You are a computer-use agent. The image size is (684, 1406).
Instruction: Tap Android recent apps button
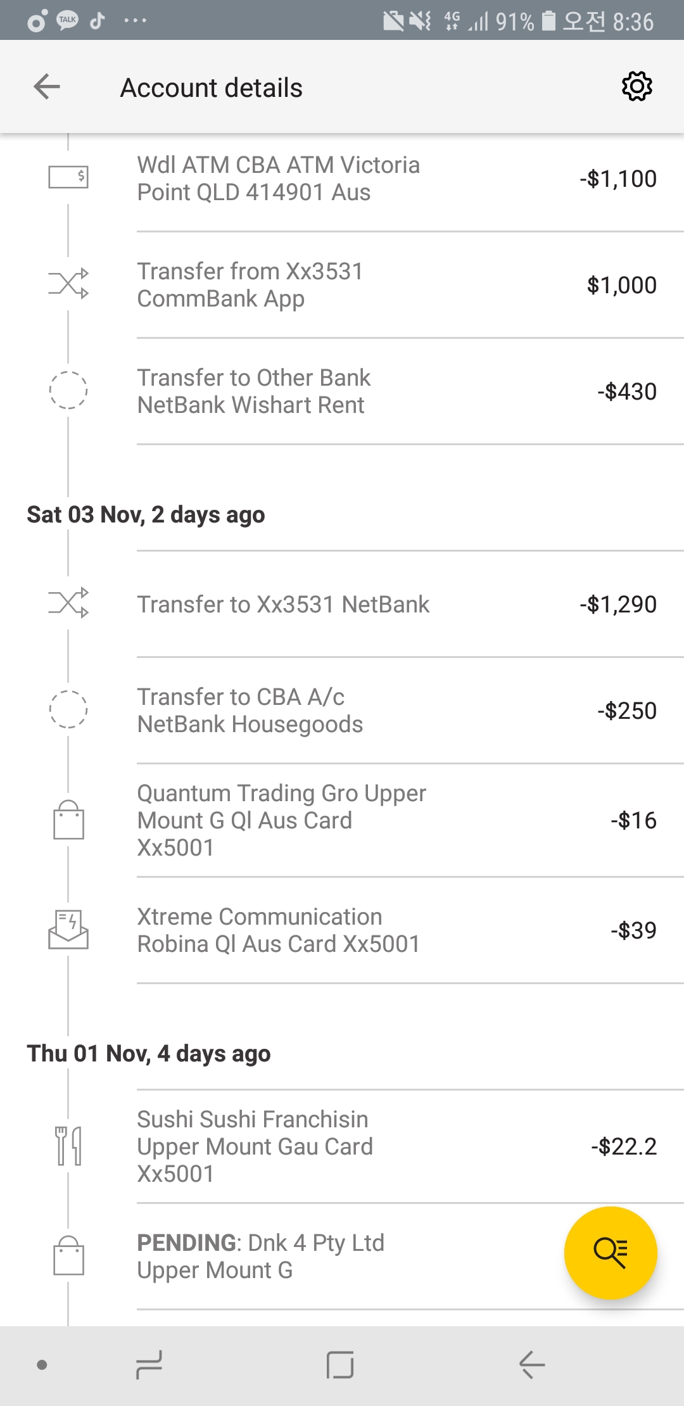click(149, 1365)
